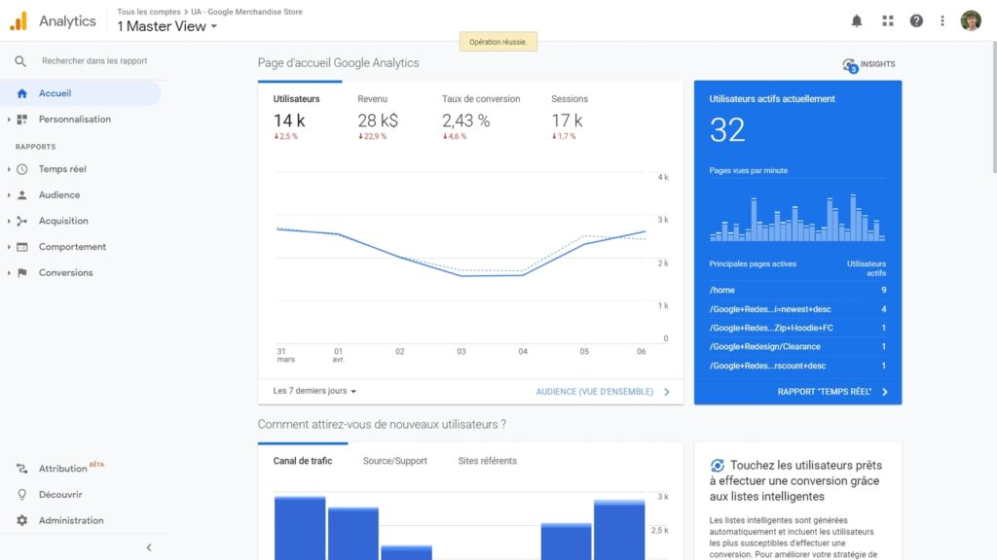Image resolution: width=997 pixels, height=560 pixels.
Task: Open the 1 Master View account selector
Action: click(x=164, y=26)
